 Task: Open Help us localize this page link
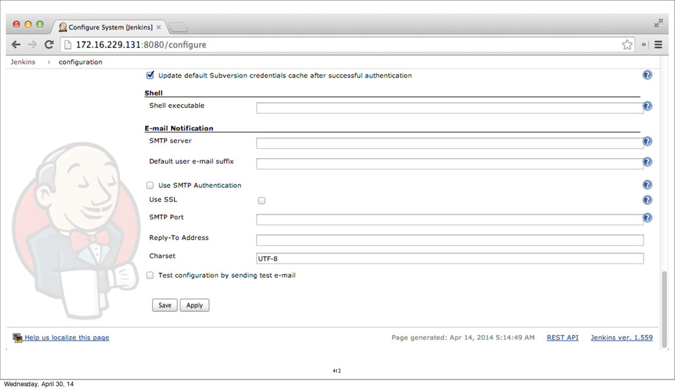67,337
